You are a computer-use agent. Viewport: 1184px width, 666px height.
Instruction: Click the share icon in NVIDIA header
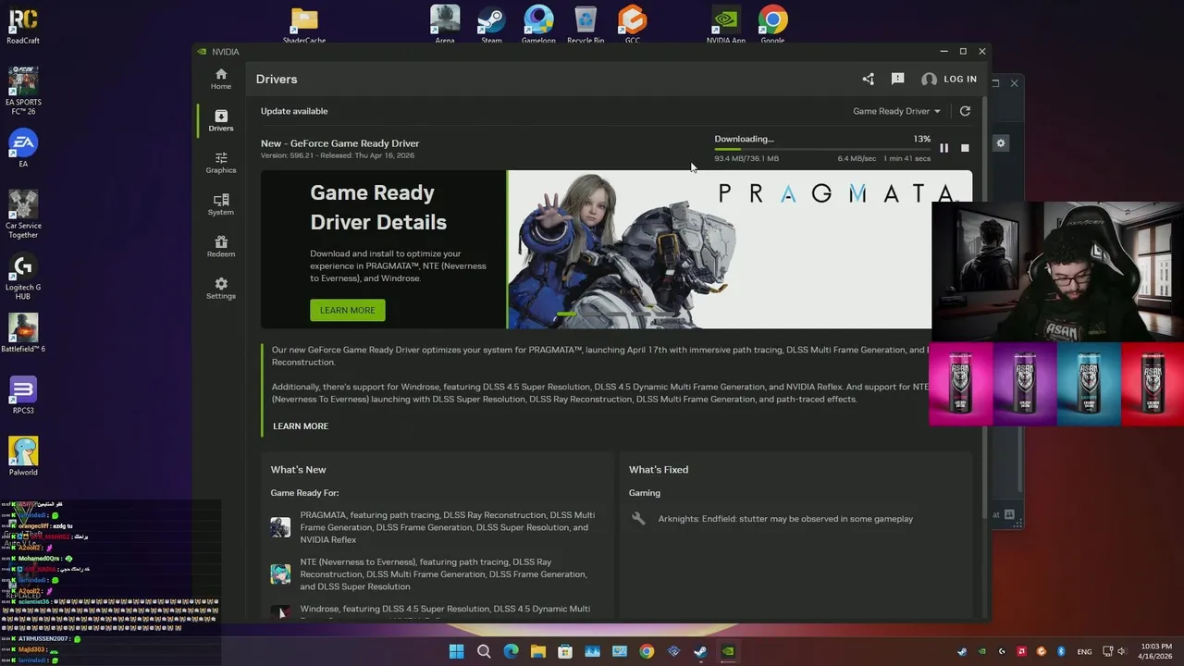coord(868,80)
